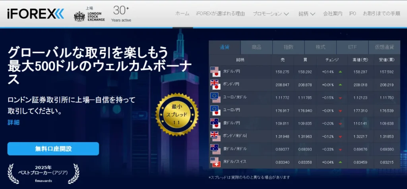Click the ユーロ/米ドル instrument name
The image size is (407, 189).
[x=235, y=97]
